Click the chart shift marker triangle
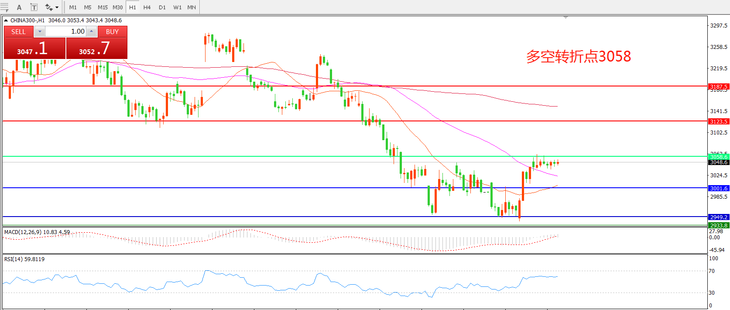The width and height of the screenshot is (730, 310). tap(565, 17)
